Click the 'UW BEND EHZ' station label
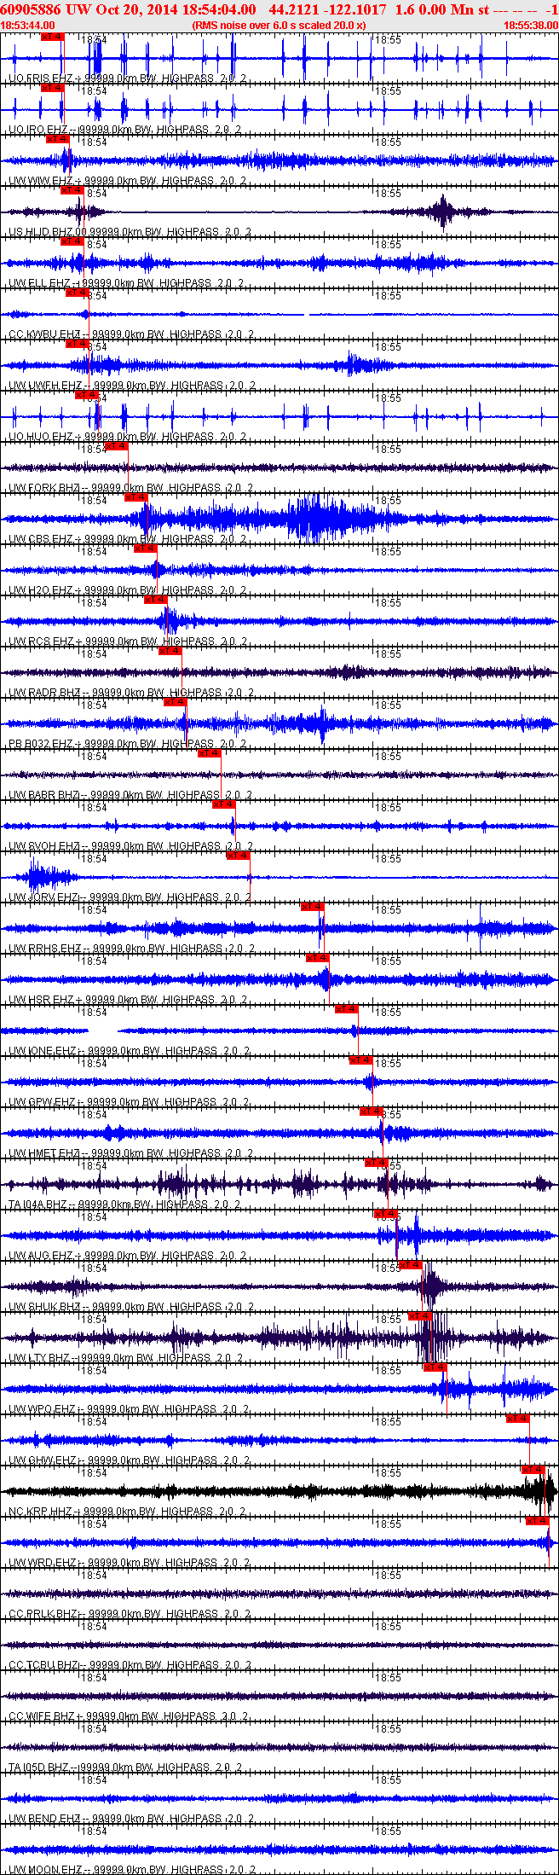This screenshot has height=1875, width=559. 44,1819
